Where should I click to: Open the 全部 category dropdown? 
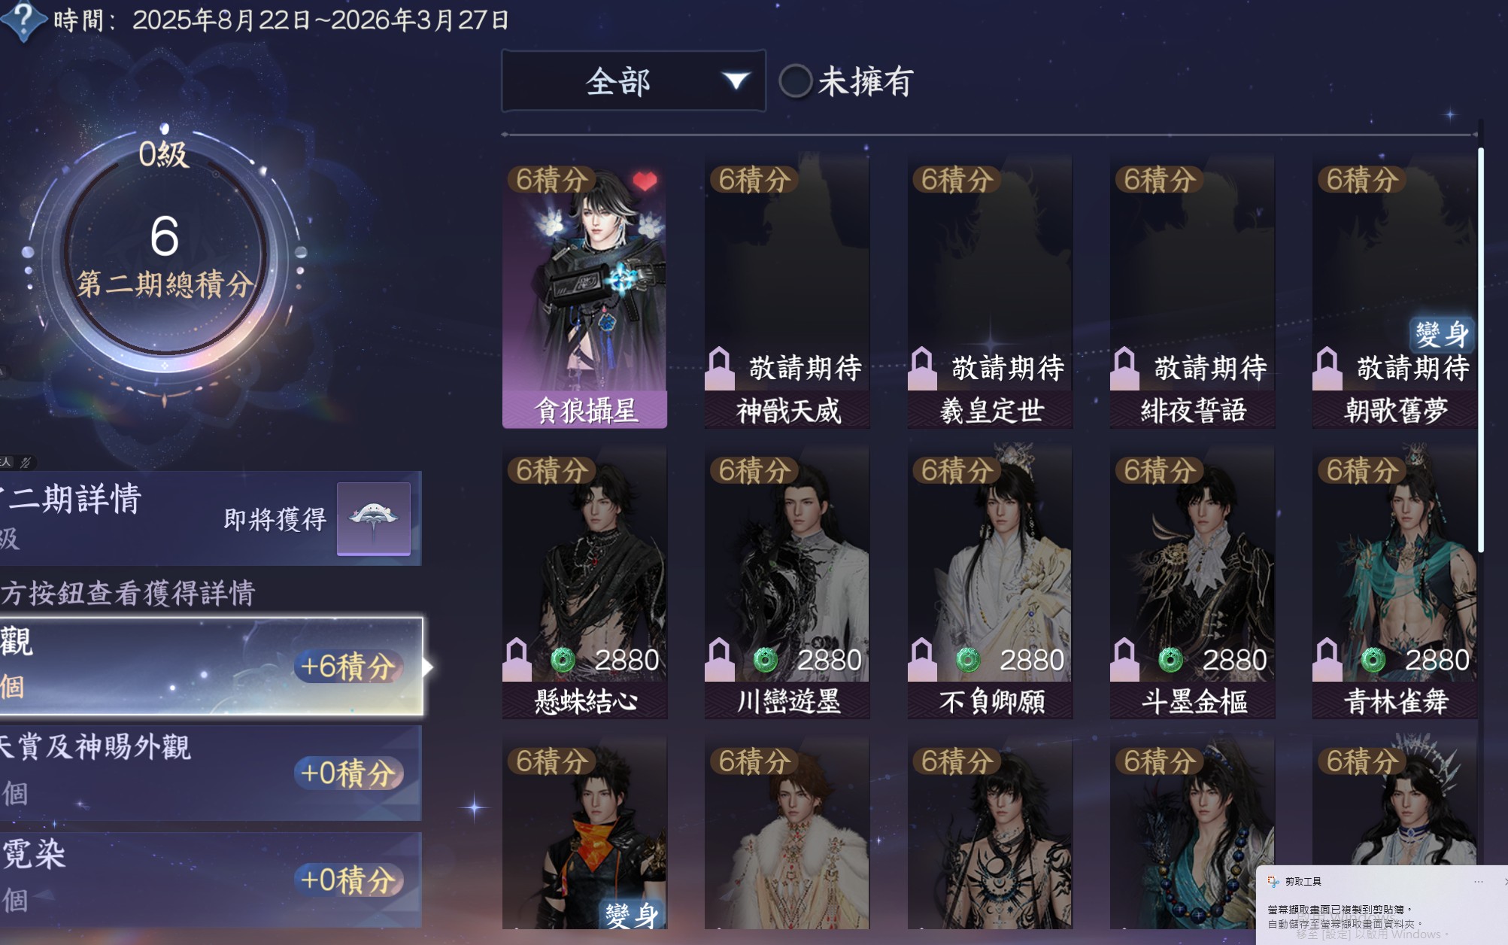pyautogui.click(x=633, y=81)
